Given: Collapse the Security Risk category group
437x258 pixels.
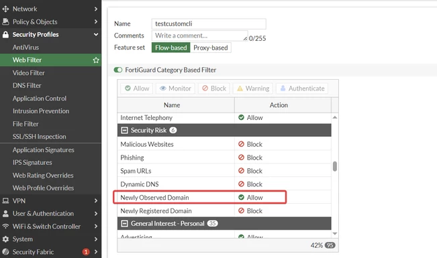Looking at the screenshot, I should tap(125, 130).
